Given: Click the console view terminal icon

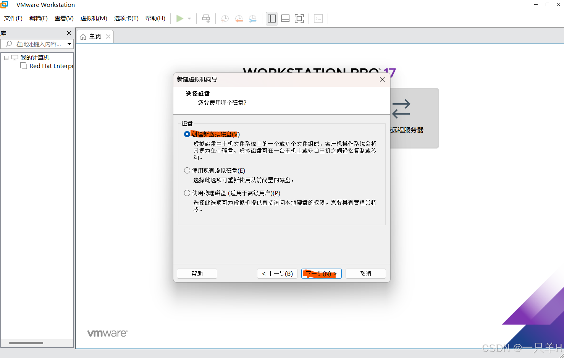Looking at the screenshot, I should pyautogui.click(x=318, y=18).
